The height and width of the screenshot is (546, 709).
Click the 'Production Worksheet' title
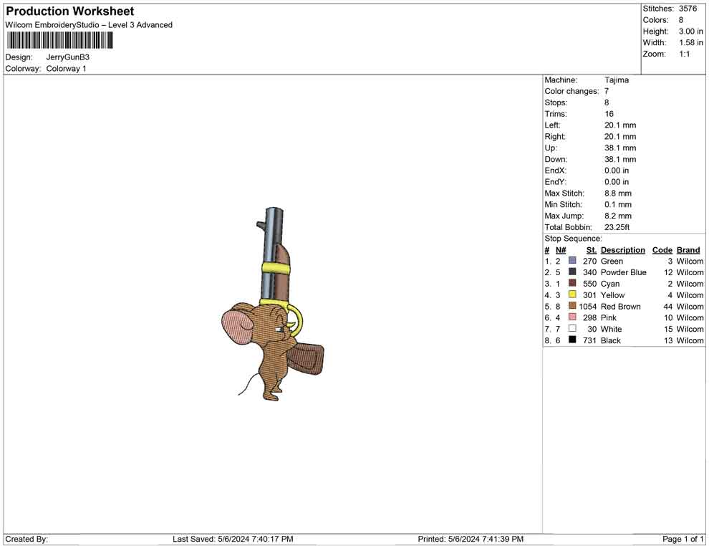[70, 11]
